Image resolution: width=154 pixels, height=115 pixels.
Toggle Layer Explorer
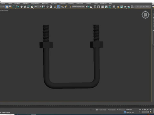click(98, 7)
